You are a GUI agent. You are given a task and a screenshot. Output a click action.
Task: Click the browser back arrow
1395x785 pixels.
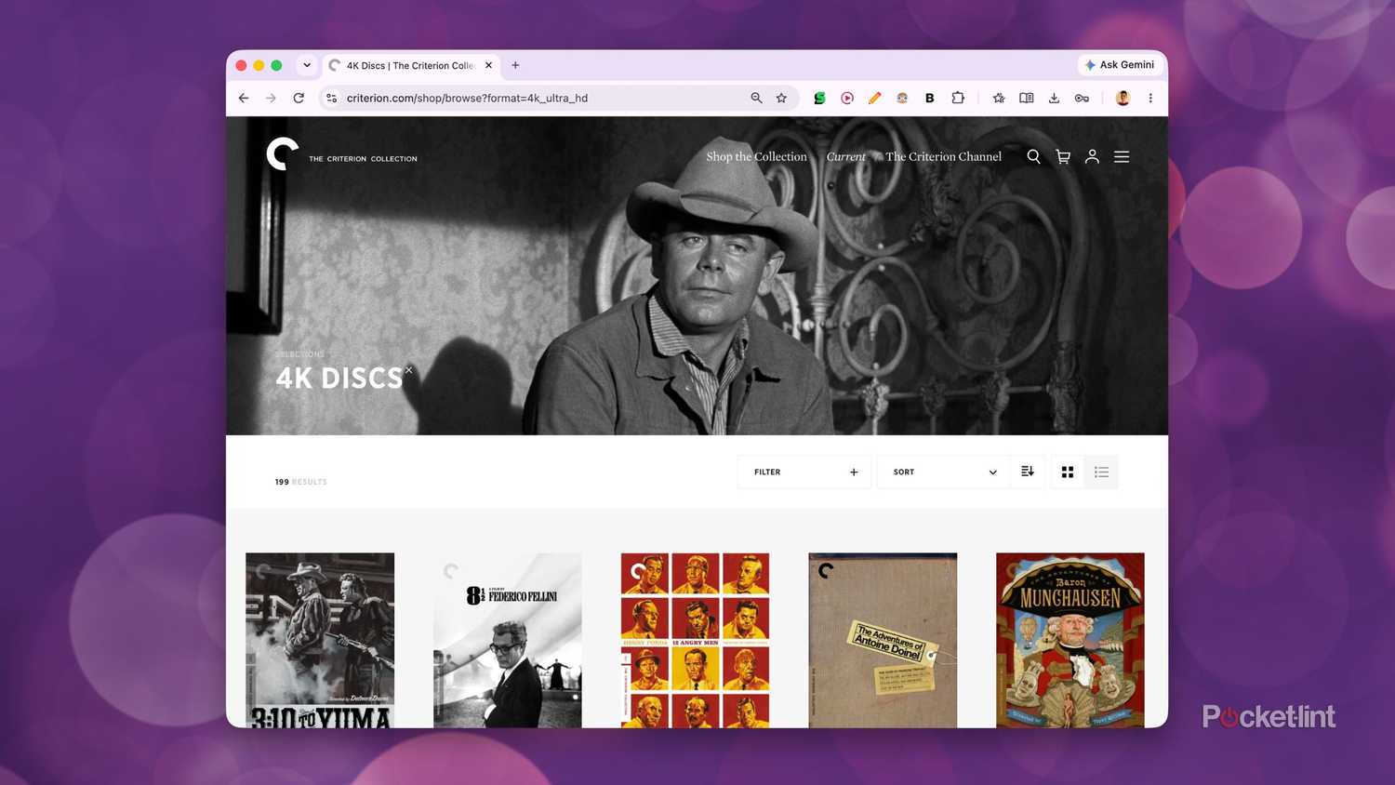244,98
